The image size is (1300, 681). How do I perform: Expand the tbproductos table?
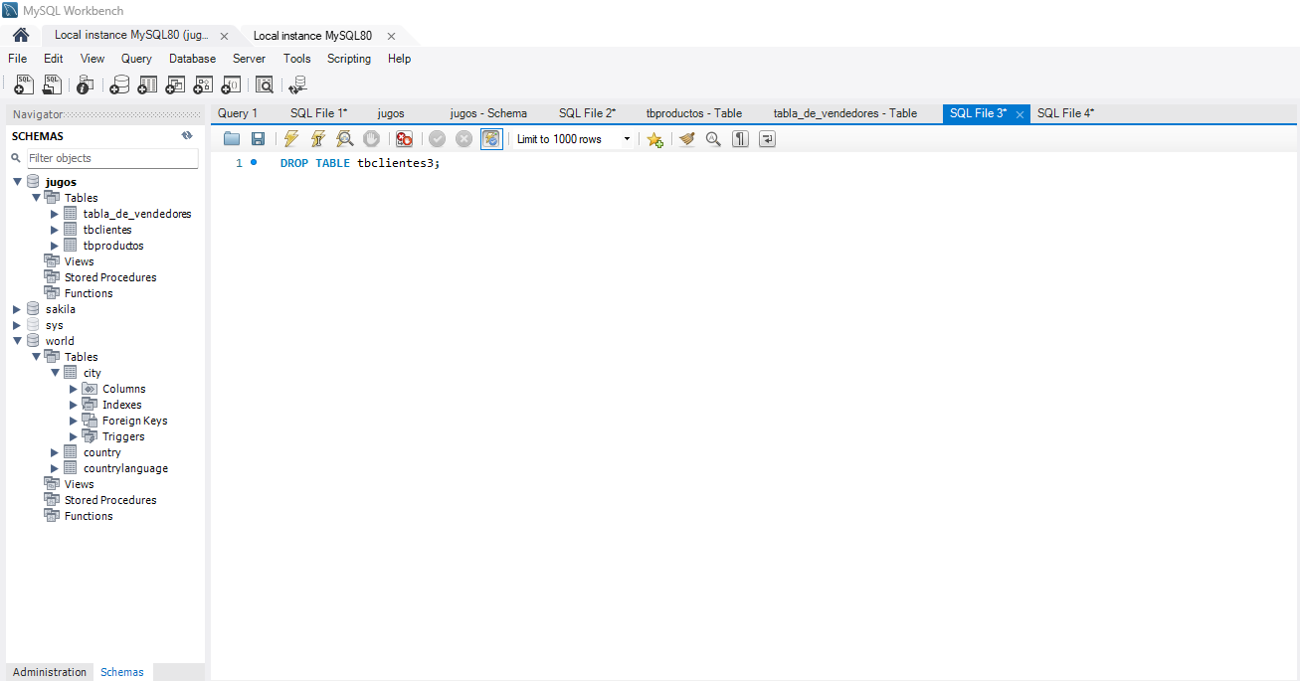click(x=55, y=246)
